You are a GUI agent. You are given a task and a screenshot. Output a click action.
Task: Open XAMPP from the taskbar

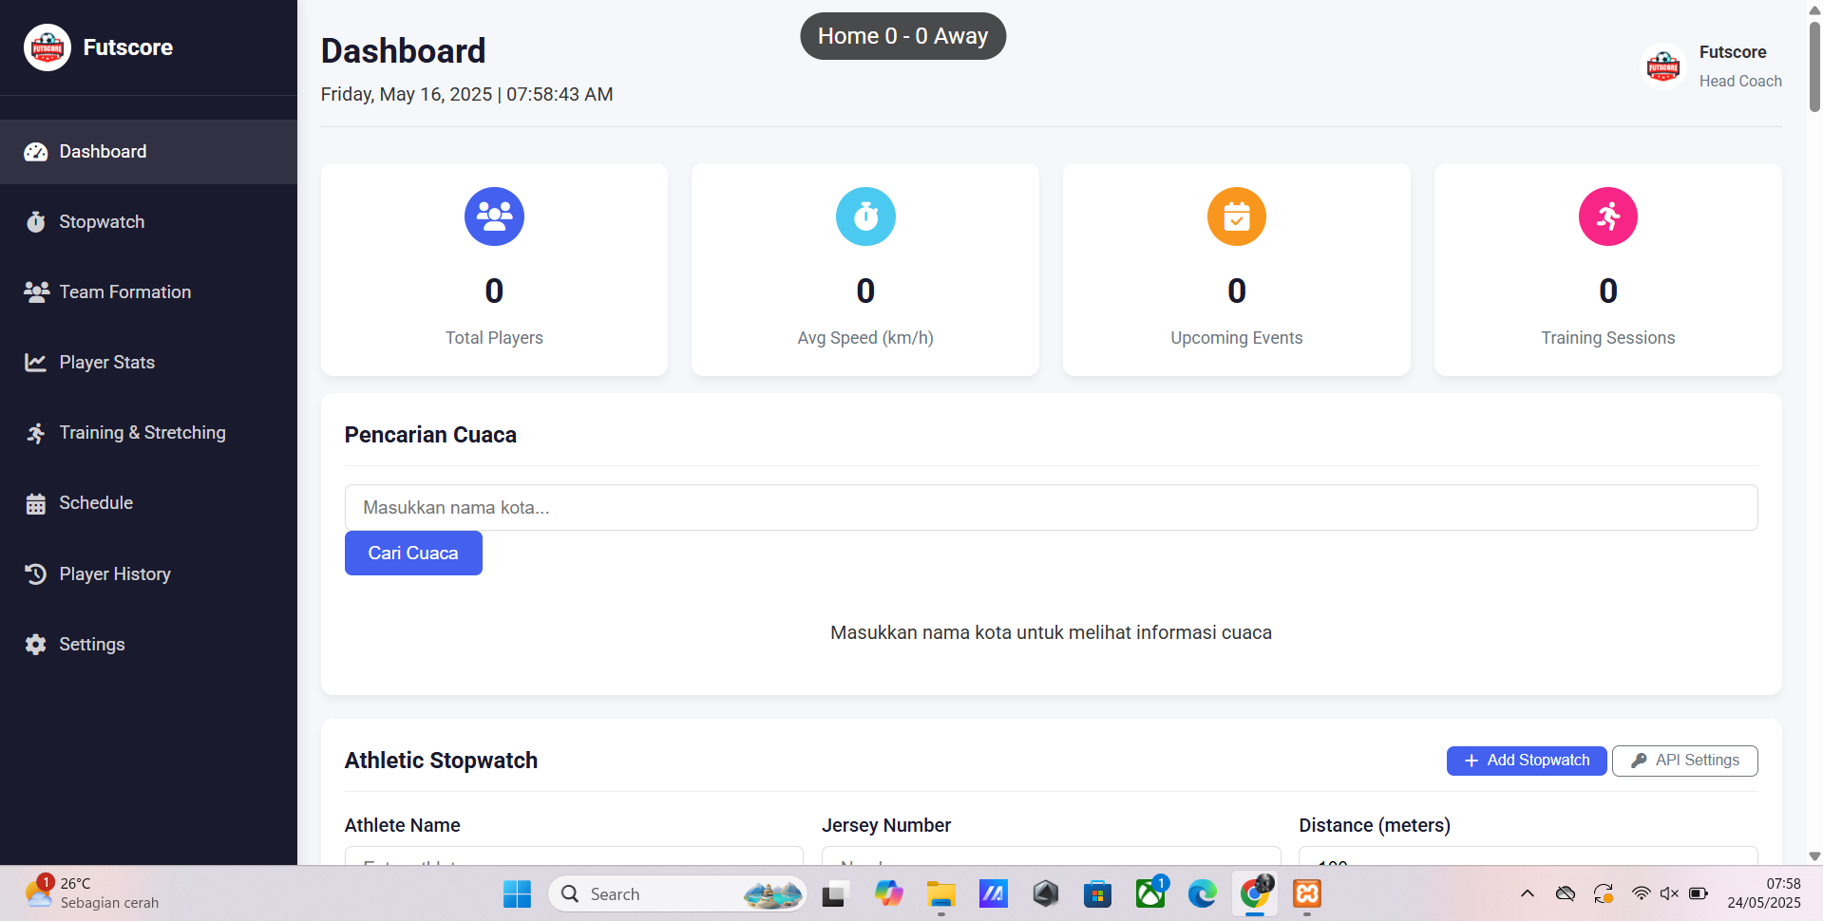pos(1307,894)
